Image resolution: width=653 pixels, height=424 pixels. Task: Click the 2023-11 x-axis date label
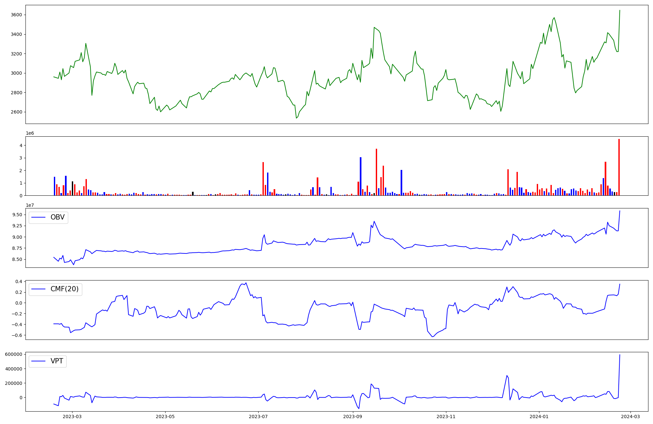446,416
